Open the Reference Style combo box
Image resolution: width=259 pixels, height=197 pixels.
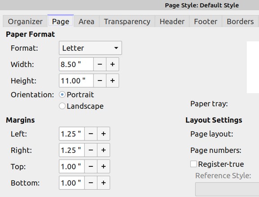pyautogui.click(x=227, y=189)
